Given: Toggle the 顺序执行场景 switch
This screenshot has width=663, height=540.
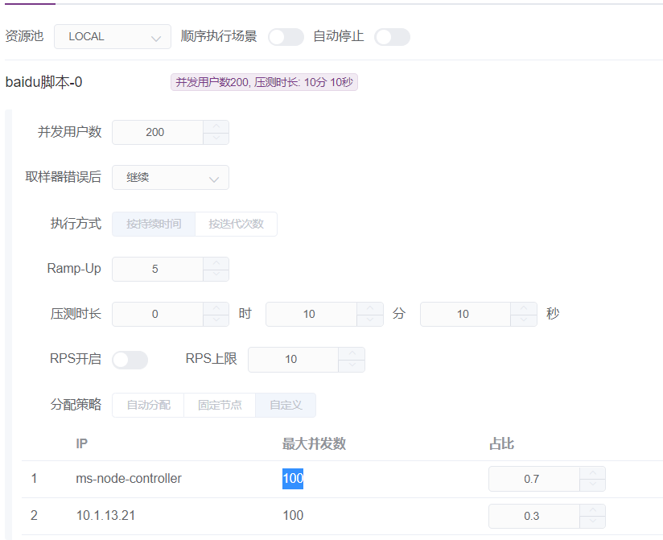Looking at the screenshot, I should click(x=286, y=37).
